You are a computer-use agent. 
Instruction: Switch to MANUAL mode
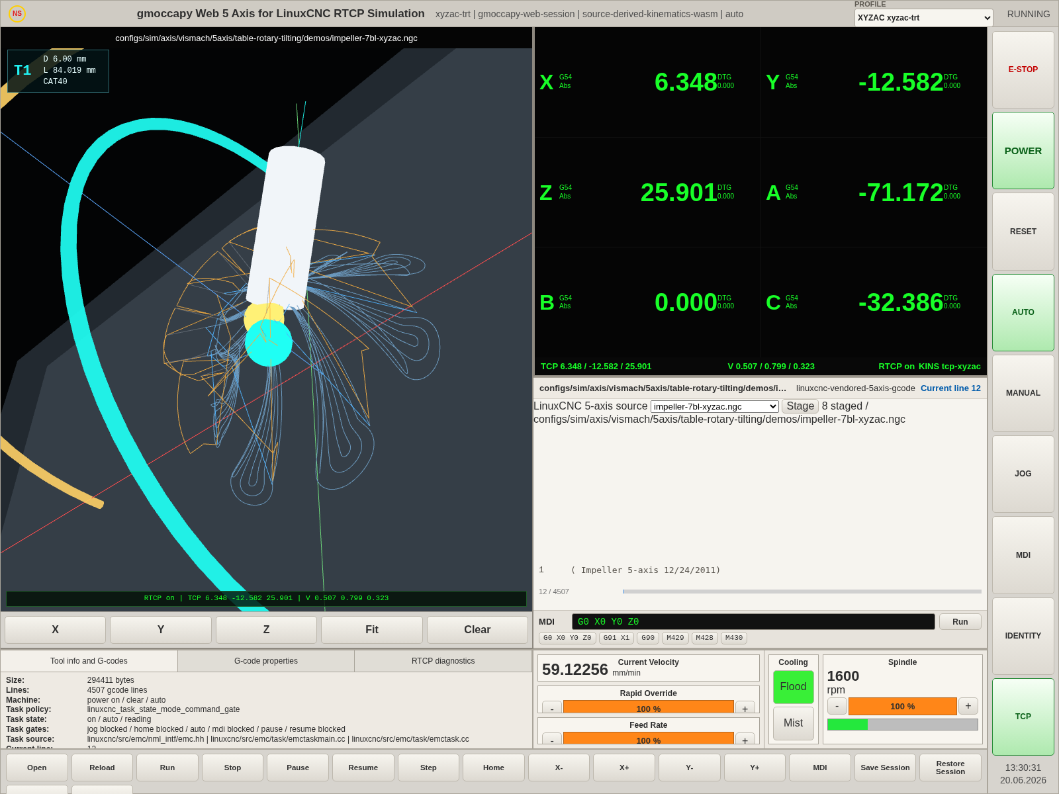coord(1023,393)
